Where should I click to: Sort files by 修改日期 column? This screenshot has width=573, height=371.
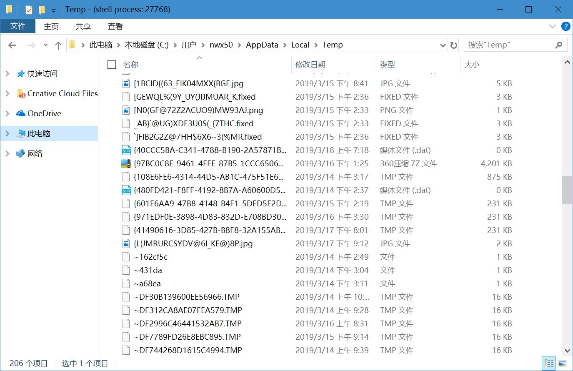coord(310,64)
